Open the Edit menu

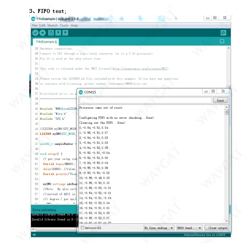42,26
